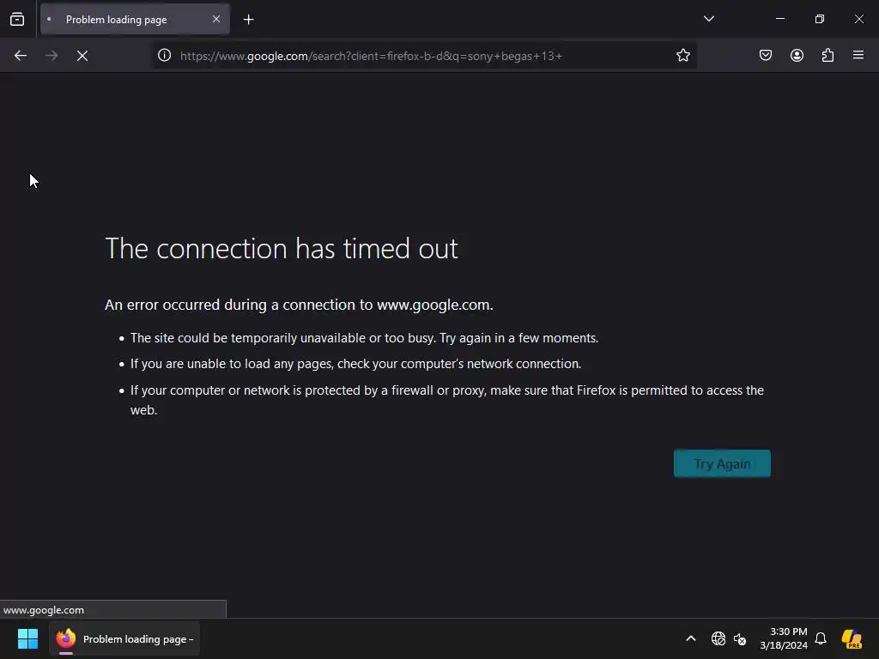
Task: Minimize the Firefox window
Action: pos(779,19)
